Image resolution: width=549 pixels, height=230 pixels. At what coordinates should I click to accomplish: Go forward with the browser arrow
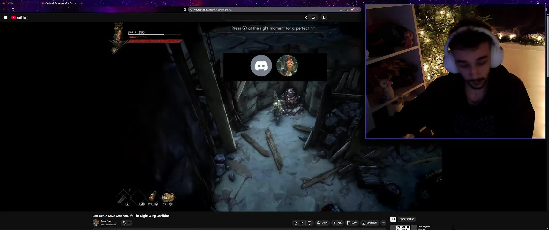click(x=8, y=10)
